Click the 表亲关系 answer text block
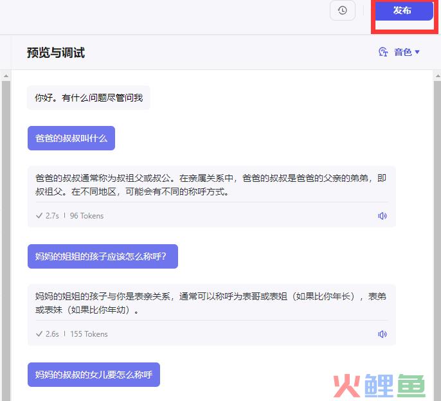 pyautogui.click(x=211, y=303)
